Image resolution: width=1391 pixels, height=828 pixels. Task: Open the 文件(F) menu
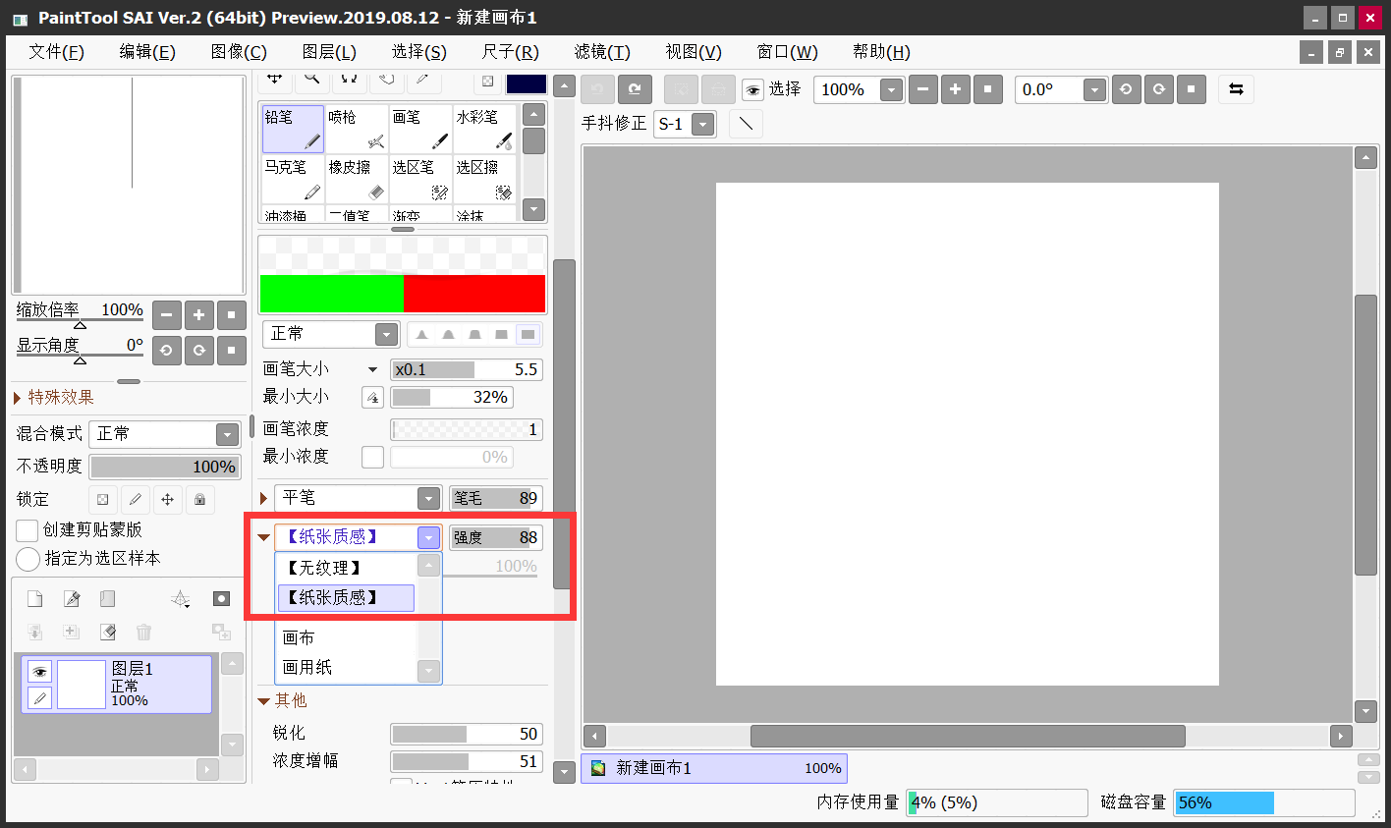(x=57, y=52)
